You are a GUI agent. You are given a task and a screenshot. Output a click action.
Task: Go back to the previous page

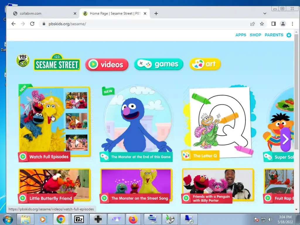point(13,24)
